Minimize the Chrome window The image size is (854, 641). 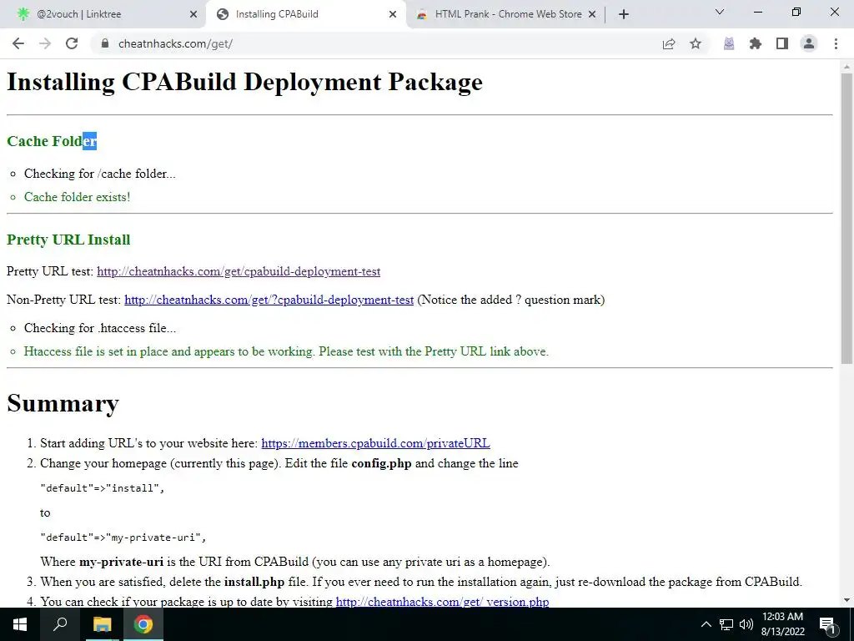tap(757, 12)
